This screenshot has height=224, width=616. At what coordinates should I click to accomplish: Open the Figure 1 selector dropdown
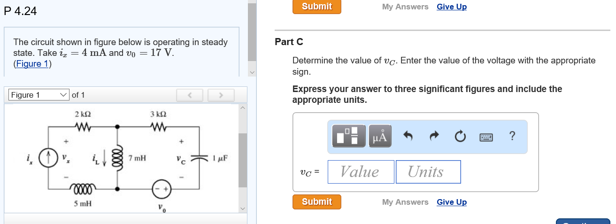click(x=39, y=95)
